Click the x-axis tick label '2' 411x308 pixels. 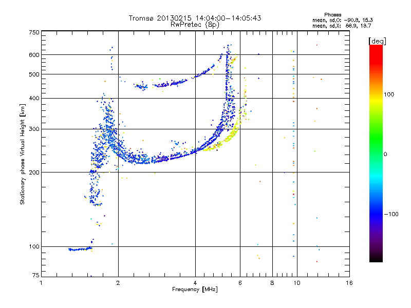(118, 283)
